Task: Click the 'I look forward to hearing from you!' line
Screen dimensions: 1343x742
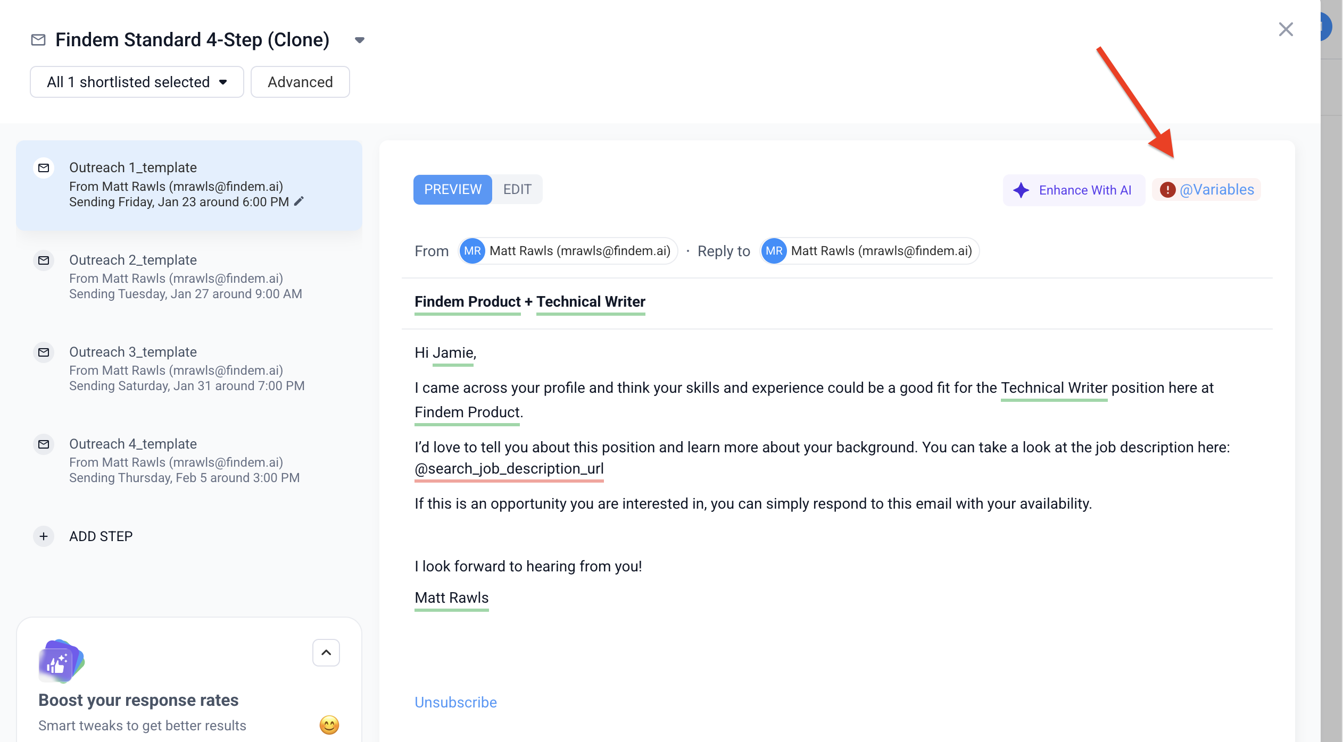Action: tap(528, 567)
